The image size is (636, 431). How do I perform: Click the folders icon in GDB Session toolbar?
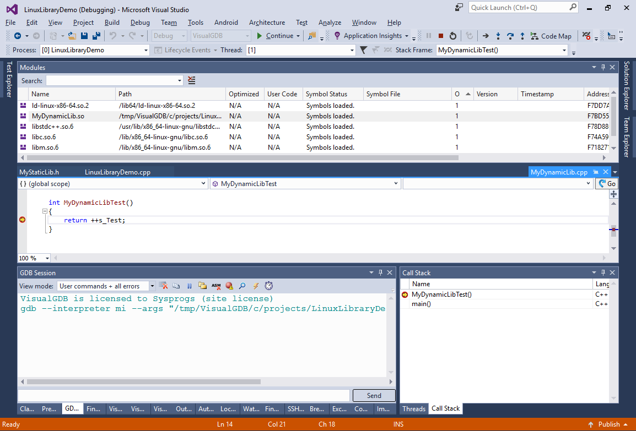pos(202,286)
